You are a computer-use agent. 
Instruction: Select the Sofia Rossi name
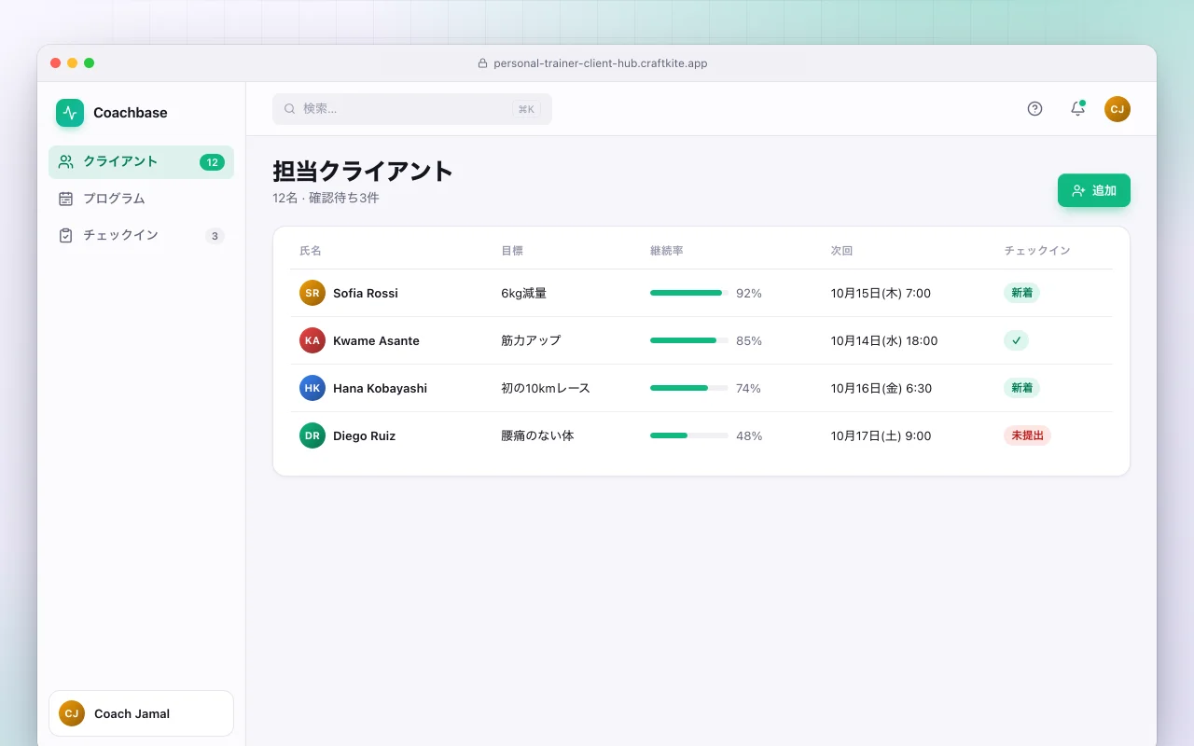click(366, 293)
